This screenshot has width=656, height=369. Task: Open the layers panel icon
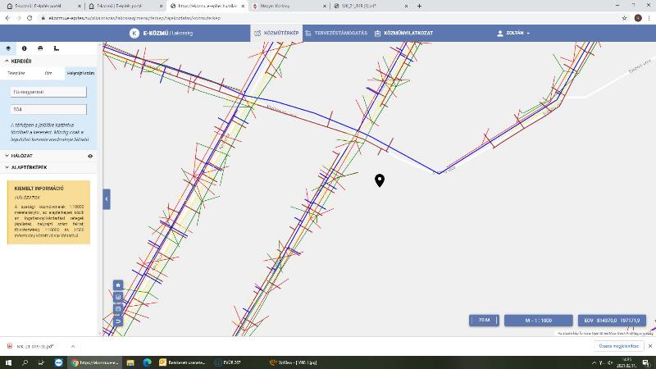tap(8, 48)
